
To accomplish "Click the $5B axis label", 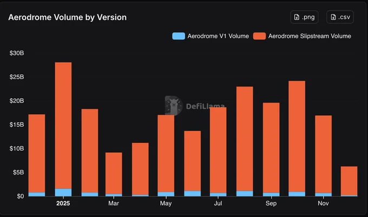I will click(18, 172).
